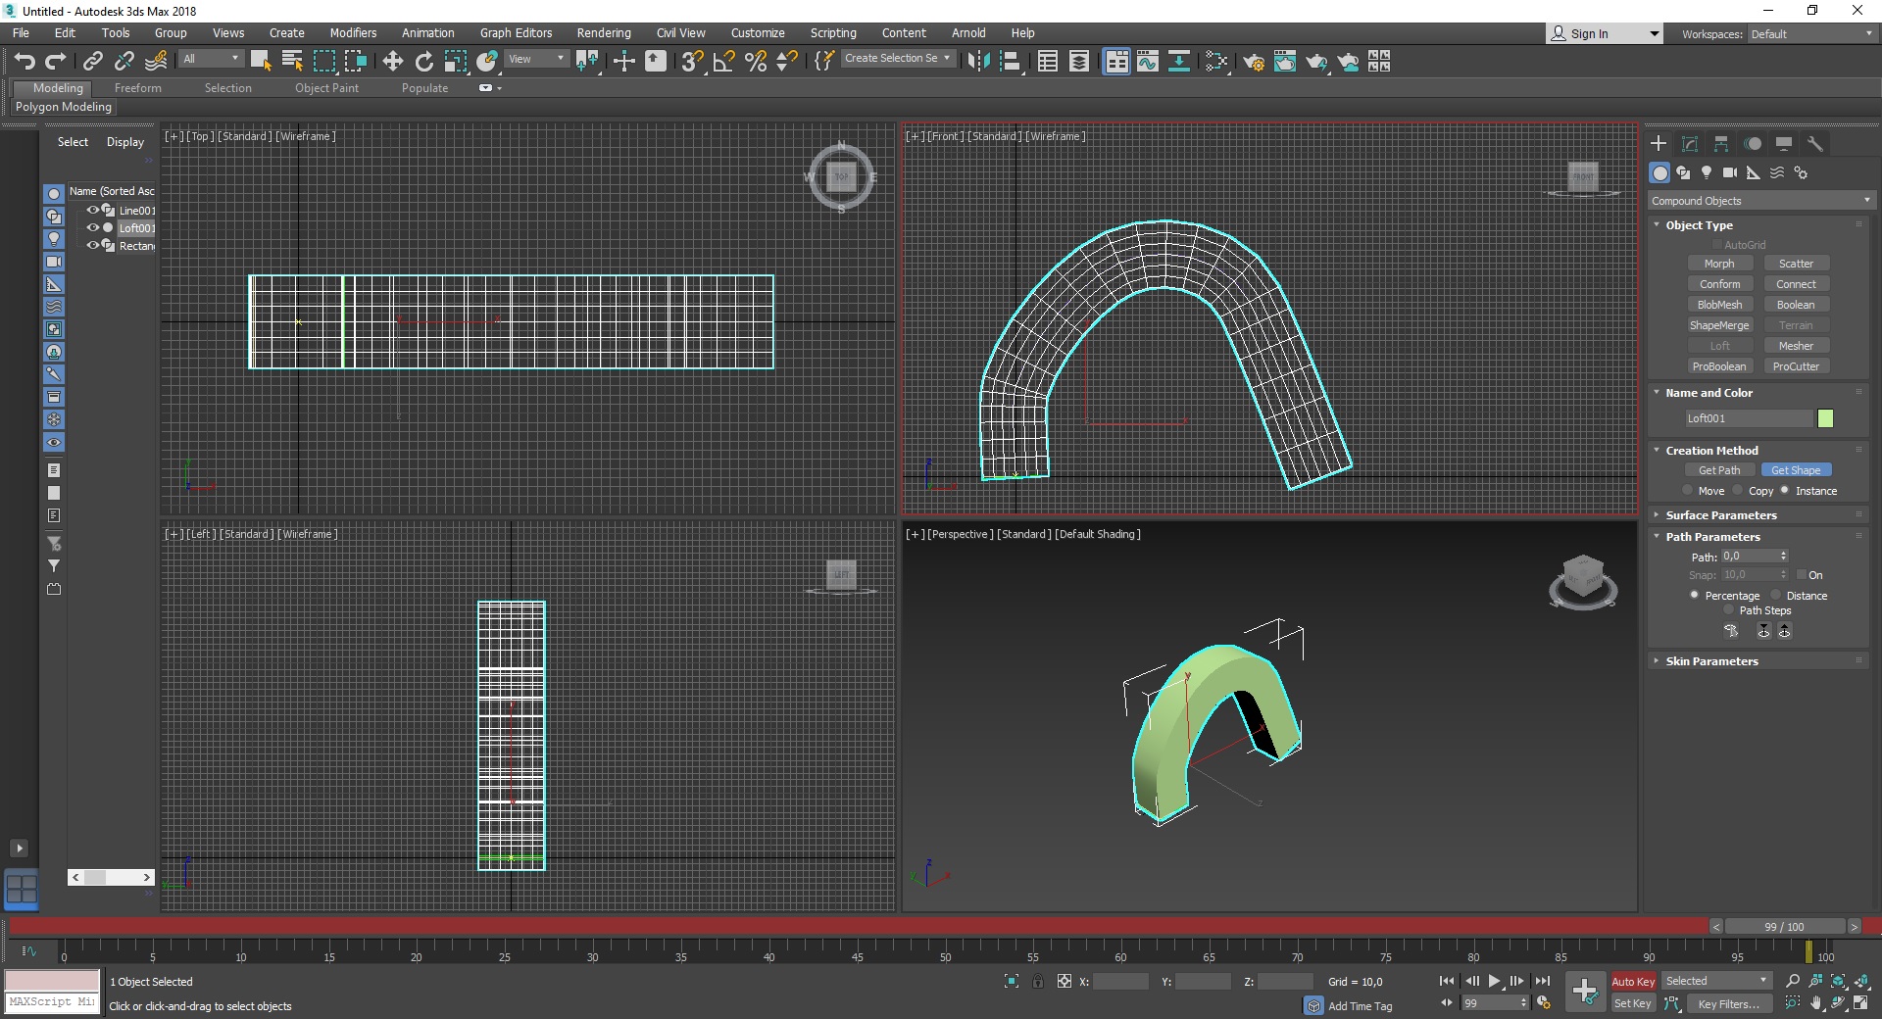The height and width of the screenshot is (1019, 1882).
Task: Open the Key Filters button
Action: pos(1729,1003)
